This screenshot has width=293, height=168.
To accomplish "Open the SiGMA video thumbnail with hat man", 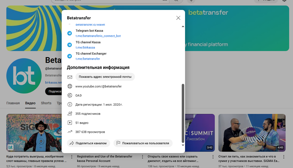I will [34, 133].
